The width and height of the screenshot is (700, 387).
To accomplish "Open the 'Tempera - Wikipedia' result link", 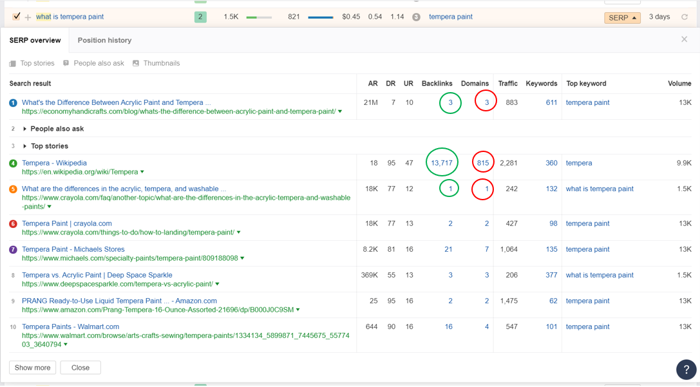I will [55, 164].
